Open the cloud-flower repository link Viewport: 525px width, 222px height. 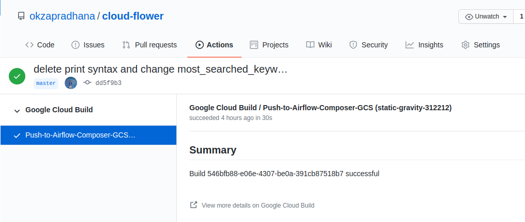tap(132, 16)
